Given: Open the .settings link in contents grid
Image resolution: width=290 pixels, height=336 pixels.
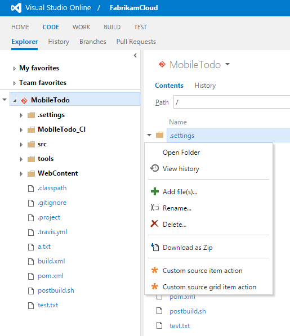Looking at the screenshot, I should [182, 136].
